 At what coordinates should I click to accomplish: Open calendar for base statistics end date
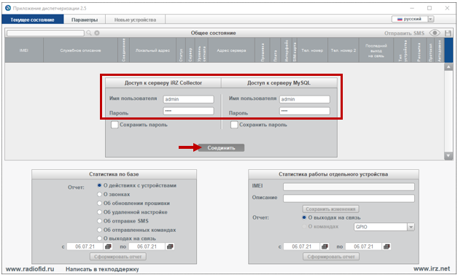170,247
